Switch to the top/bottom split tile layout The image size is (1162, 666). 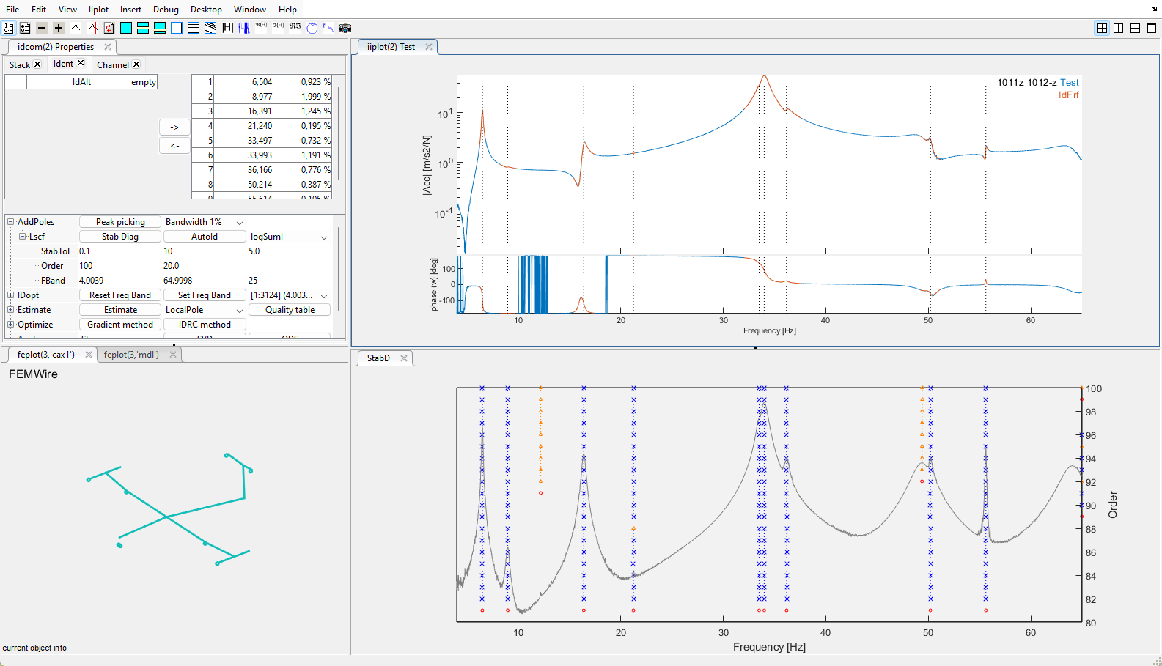[x=1135, y=28]
